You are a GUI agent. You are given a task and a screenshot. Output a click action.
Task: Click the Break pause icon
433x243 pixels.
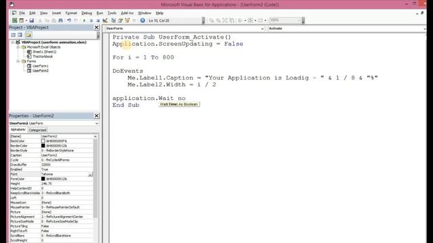91,20
